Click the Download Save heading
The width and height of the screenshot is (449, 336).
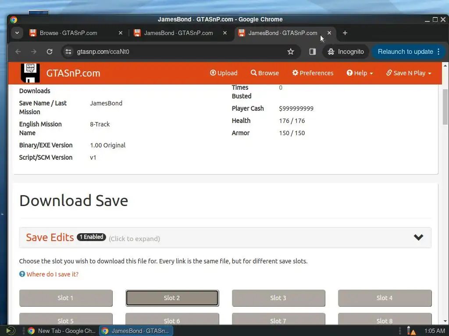74,200
